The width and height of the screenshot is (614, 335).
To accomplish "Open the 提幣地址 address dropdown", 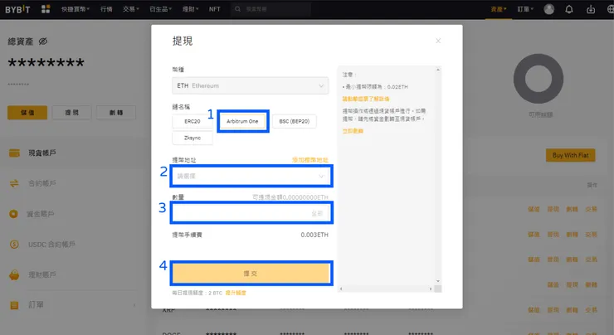I will point(251,176).
